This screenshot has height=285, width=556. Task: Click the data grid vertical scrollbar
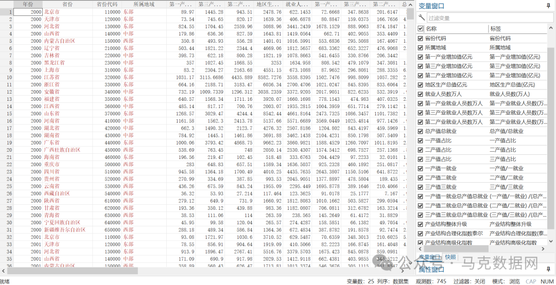coord(410,135)
